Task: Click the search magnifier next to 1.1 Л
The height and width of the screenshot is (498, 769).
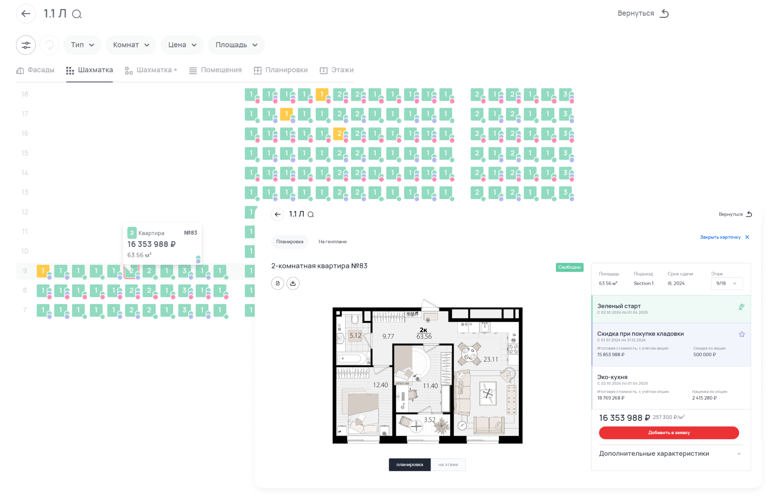Action: pos(77,14)
